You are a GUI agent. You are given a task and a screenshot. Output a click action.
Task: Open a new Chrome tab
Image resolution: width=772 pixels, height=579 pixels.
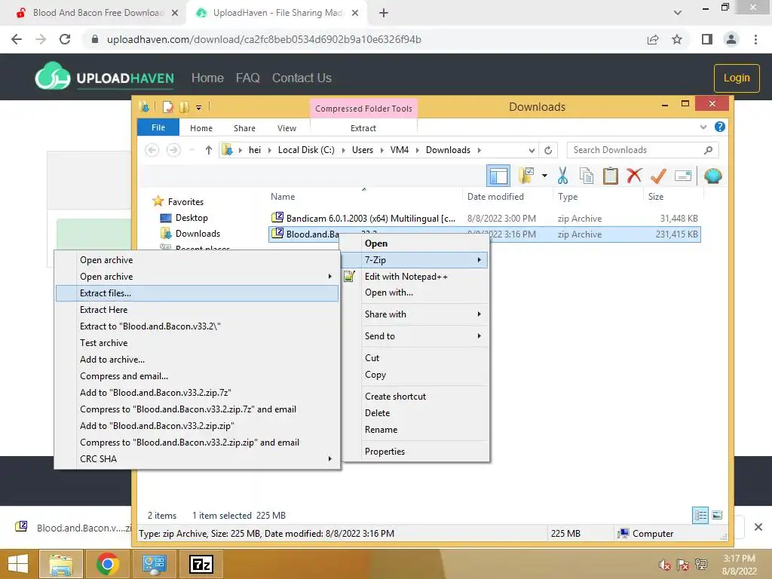click(x=384, y=14)
